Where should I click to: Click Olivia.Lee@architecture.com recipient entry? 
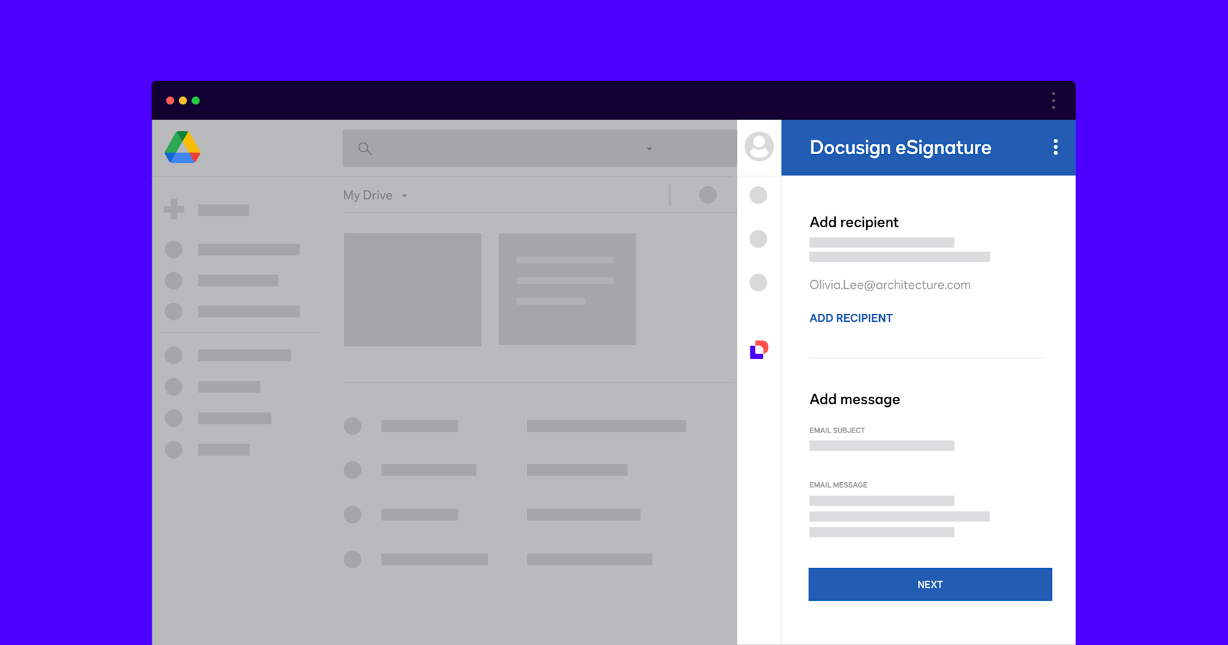pyautogui.click(x=890, y=284)
